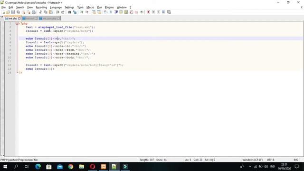Click the Save All toolbar icon
This screenshot has height=171, width=304.
click(x=19, y=12)
